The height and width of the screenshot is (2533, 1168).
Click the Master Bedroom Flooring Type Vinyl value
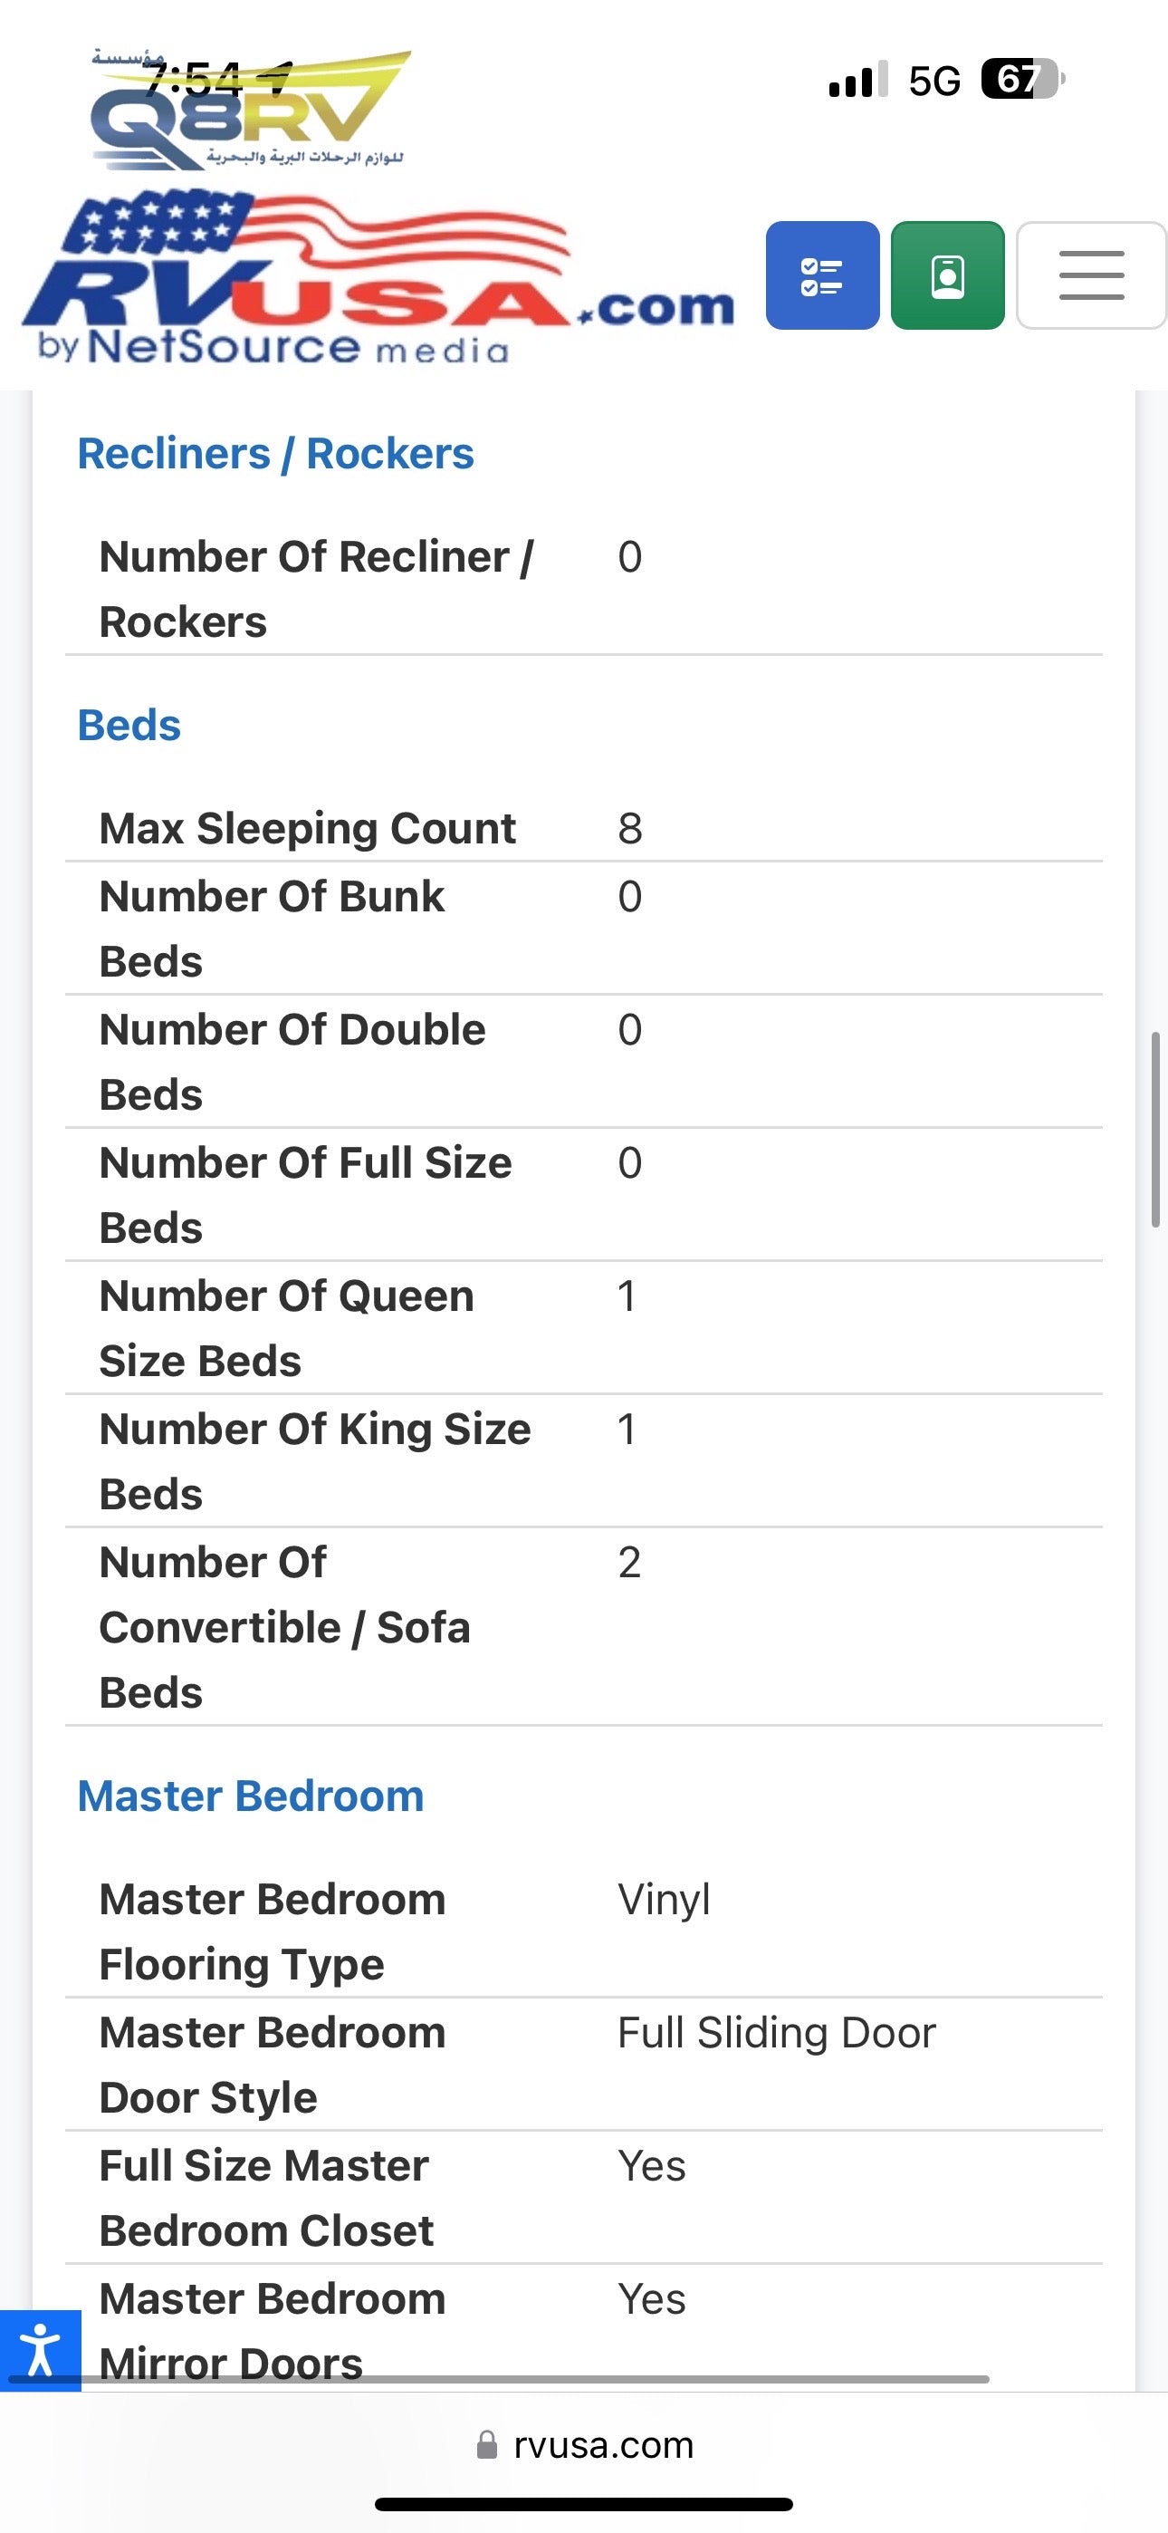pyautogui.click(x=664, y=1899)
